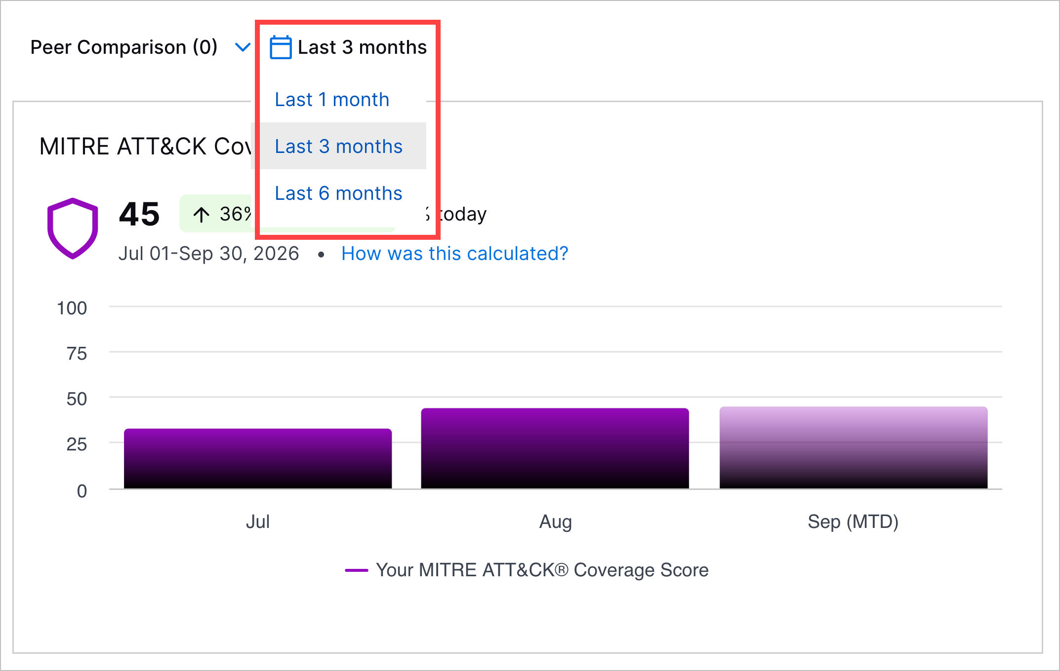
Task: Click the 50 y-axis value
Action: tap(77, 399)
